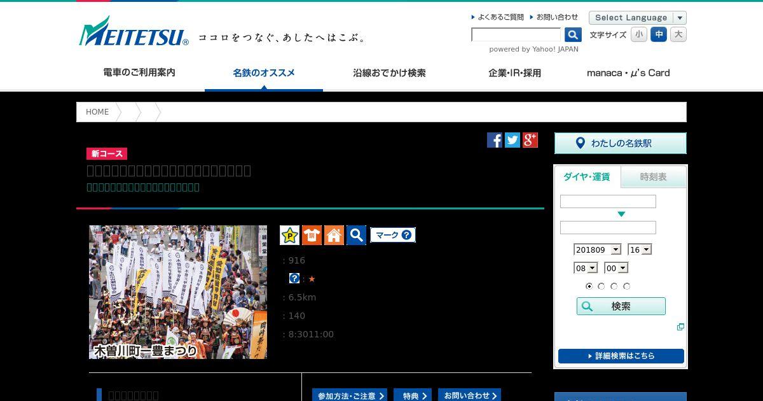Click the 検索 route search button
Image resolution: width=763 pixels, height=401 pixels.
coord(621,306)
